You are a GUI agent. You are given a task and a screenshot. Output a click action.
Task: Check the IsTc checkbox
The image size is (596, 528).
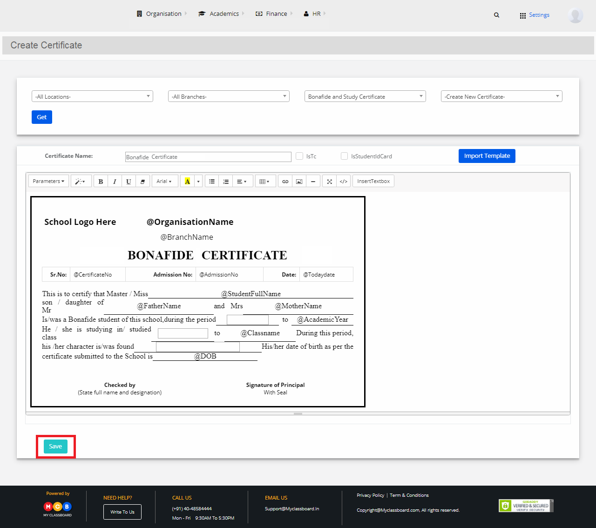[299, 156]
